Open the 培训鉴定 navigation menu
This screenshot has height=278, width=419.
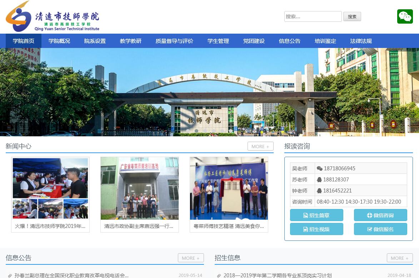325,41
